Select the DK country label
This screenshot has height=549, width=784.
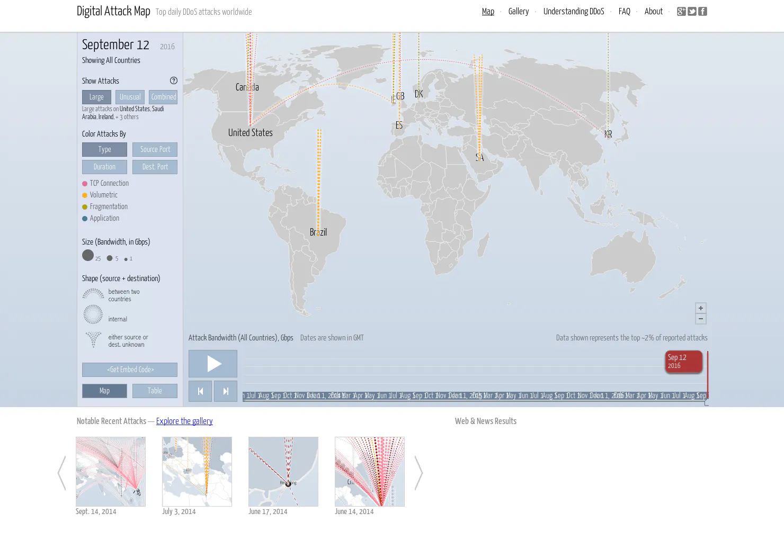pos(419,94)
